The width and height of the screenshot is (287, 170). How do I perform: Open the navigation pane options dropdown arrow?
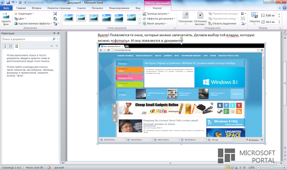click(54, 33)
